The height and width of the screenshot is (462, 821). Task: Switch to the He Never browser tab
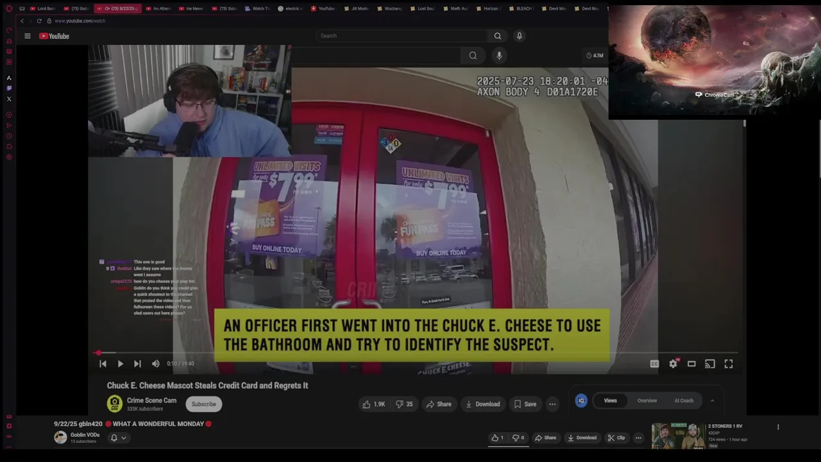click(x=190, y=8)
